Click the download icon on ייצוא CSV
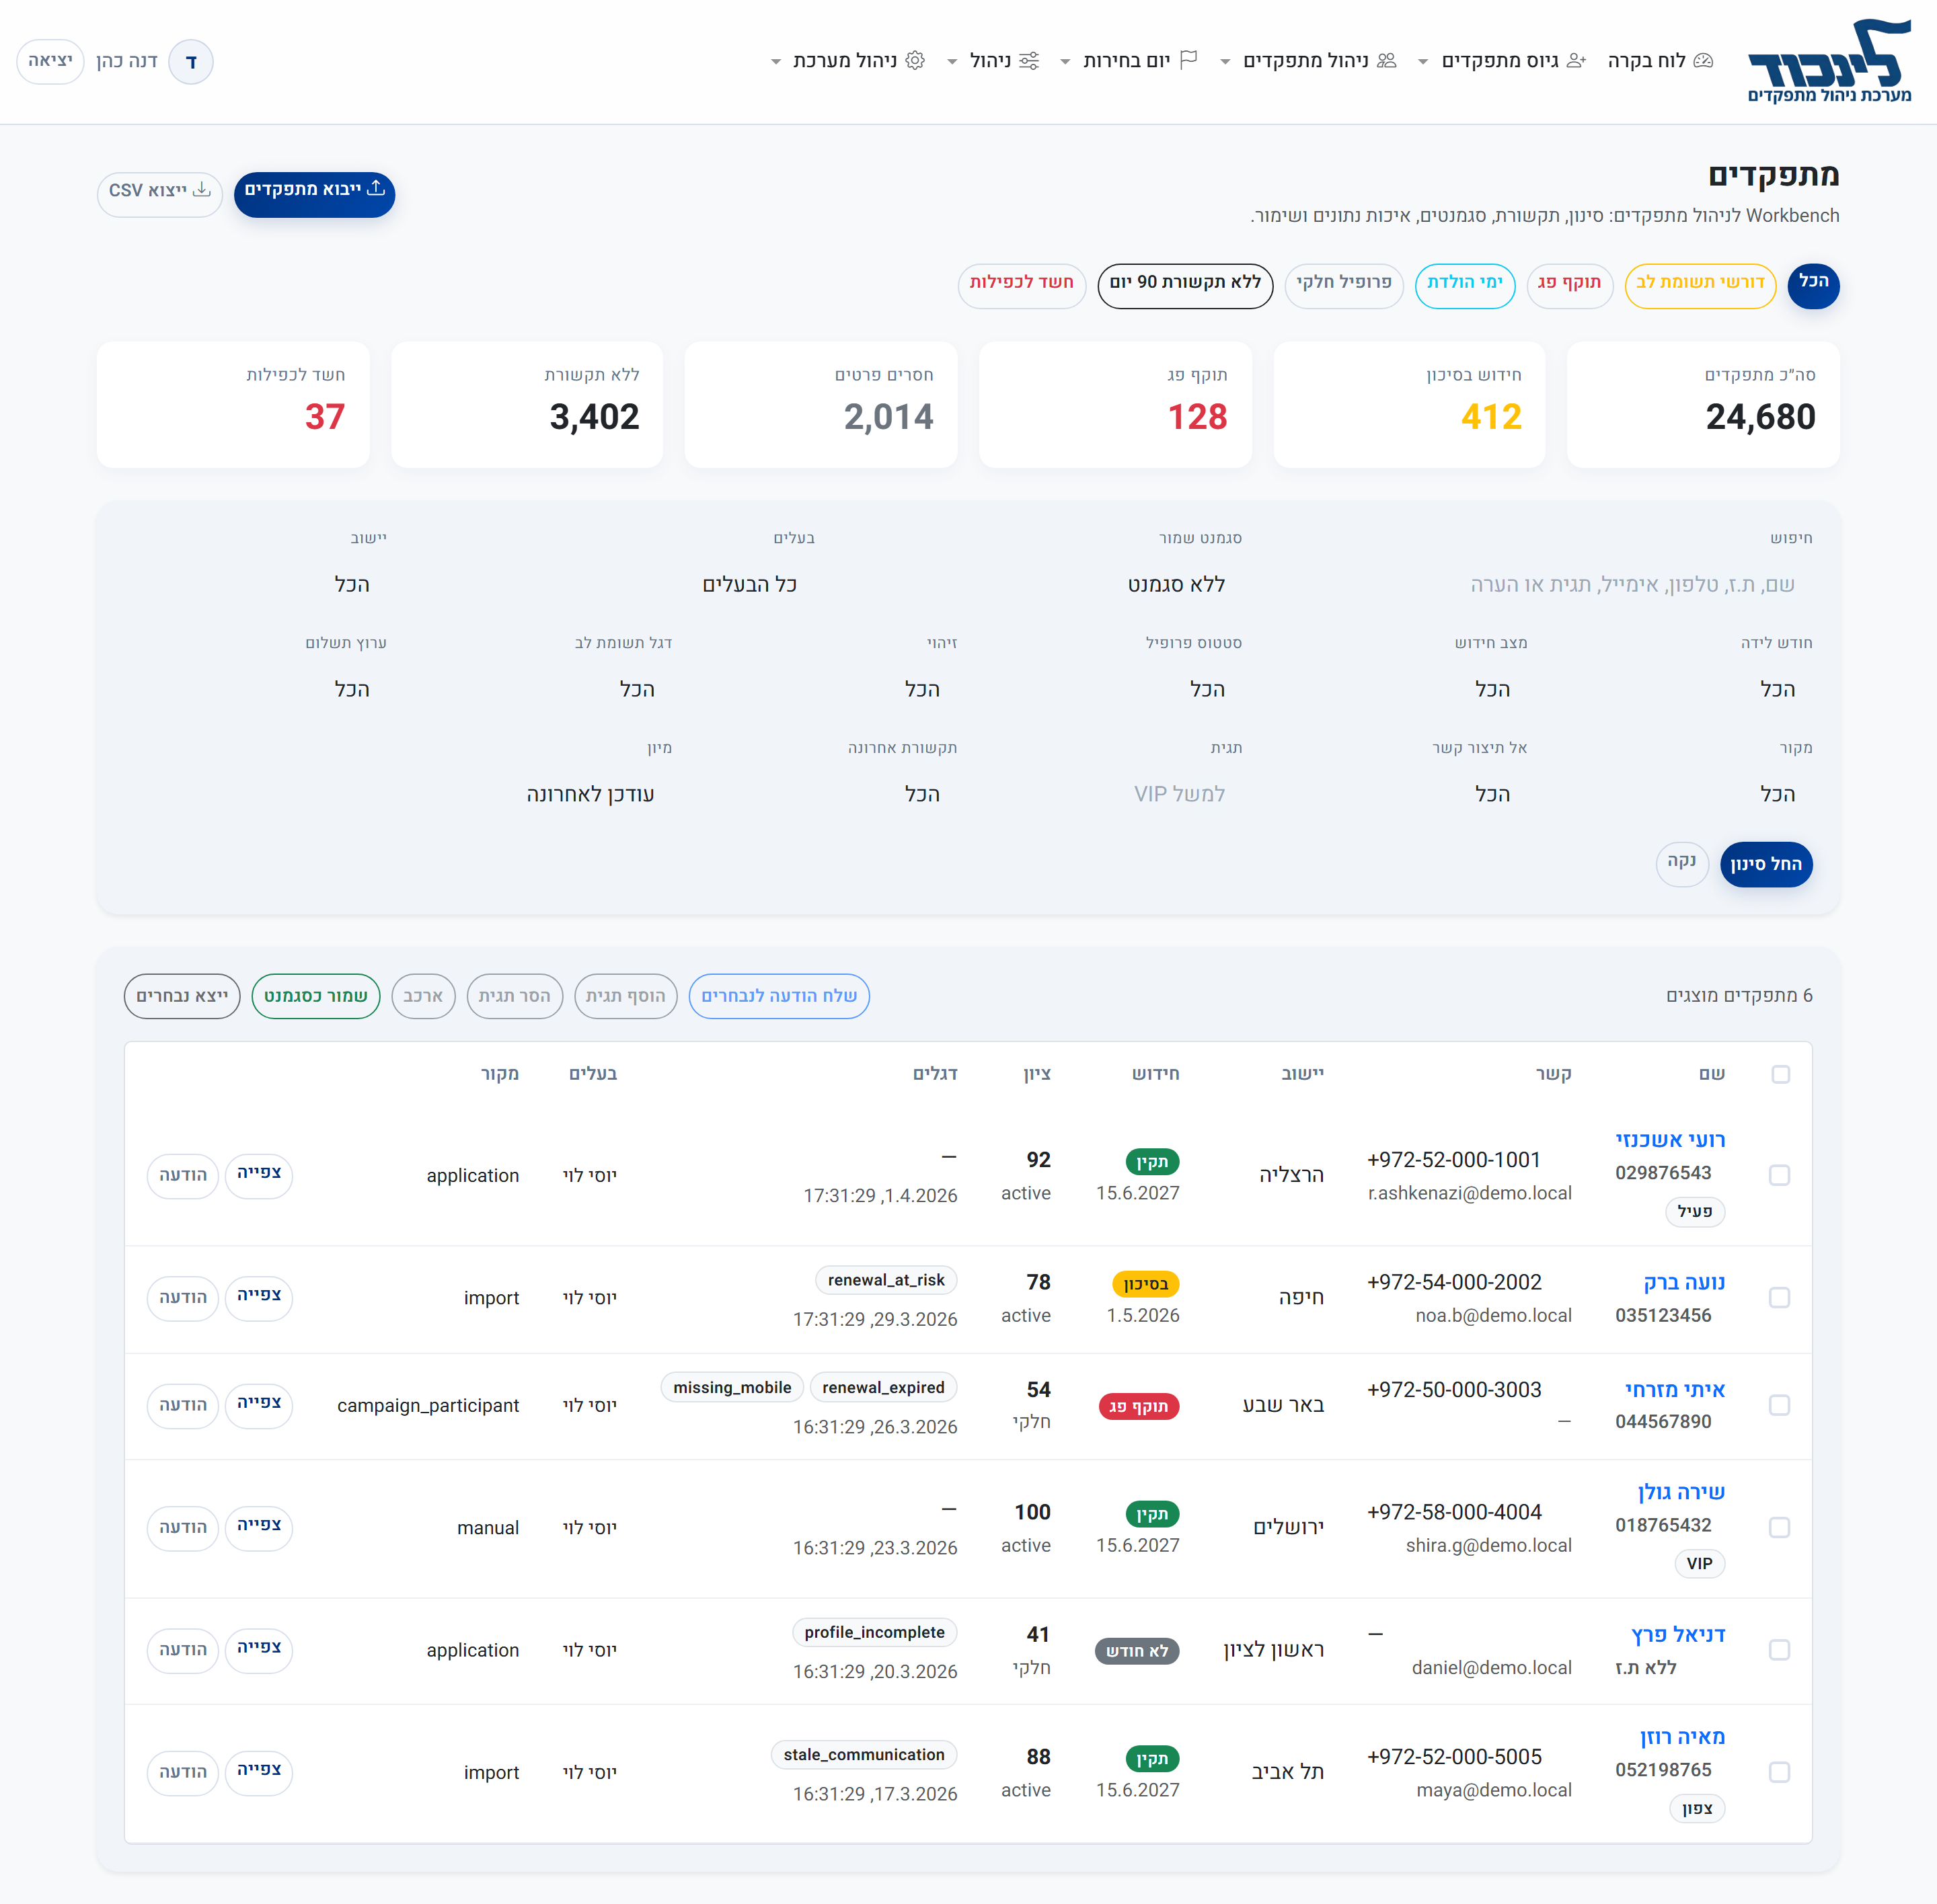 point(202,189)
